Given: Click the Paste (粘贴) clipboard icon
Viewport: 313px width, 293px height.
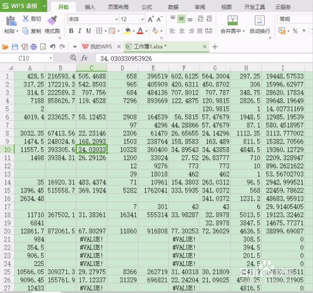Looking at the screenshot, I should [x=11, y=21].
